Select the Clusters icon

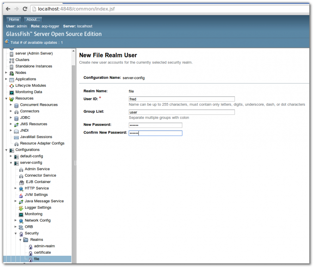(11, 60)
